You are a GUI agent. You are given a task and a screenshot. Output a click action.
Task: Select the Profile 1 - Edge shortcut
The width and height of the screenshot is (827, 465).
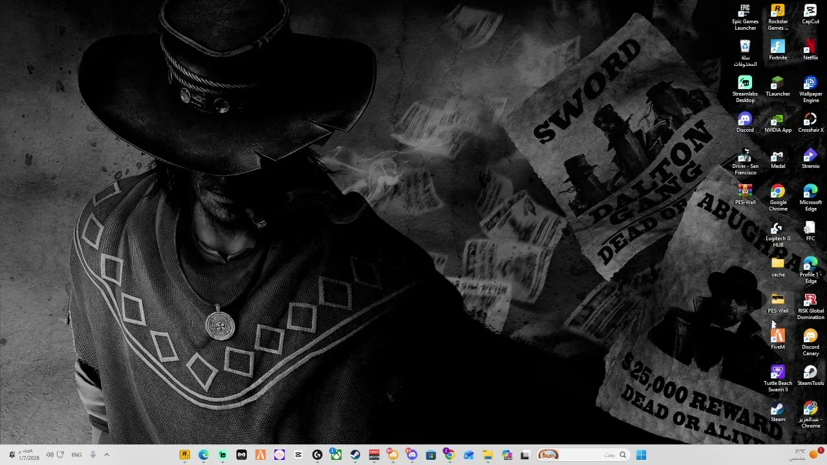[810, 271]
